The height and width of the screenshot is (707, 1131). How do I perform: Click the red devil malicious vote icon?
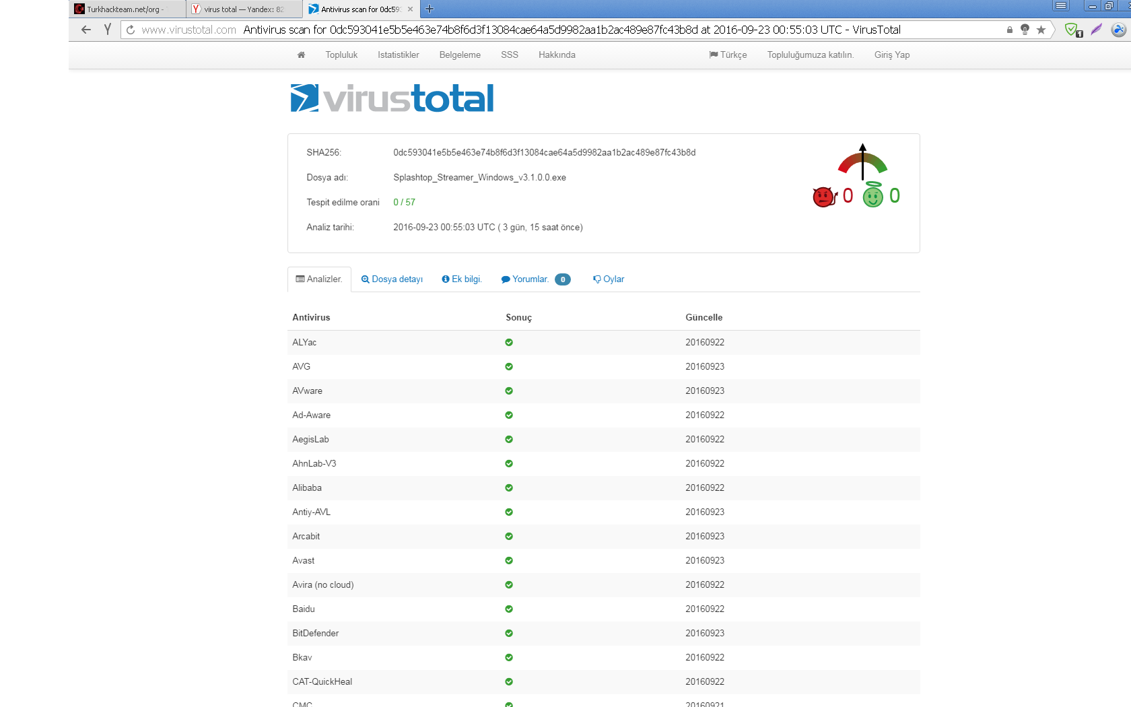click(825, 196)
